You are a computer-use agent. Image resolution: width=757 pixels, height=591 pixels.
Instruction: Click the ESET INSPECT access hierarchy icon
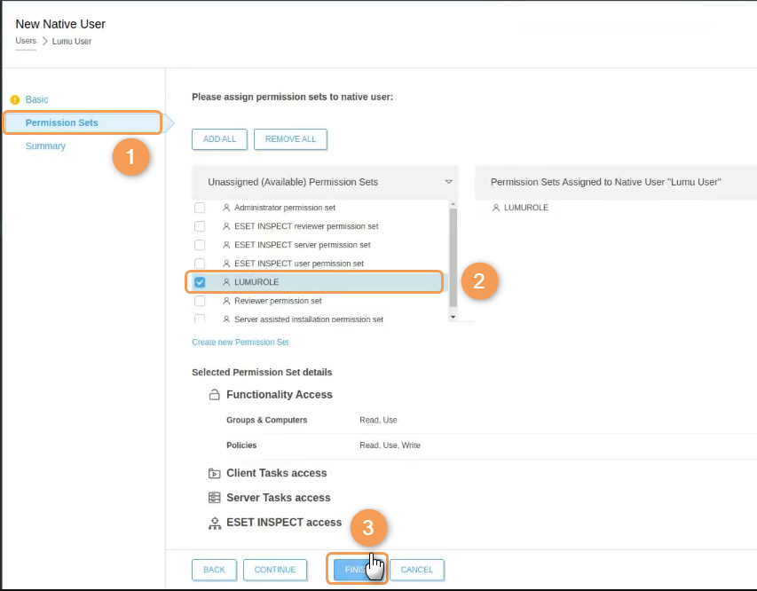pos(214,523)
